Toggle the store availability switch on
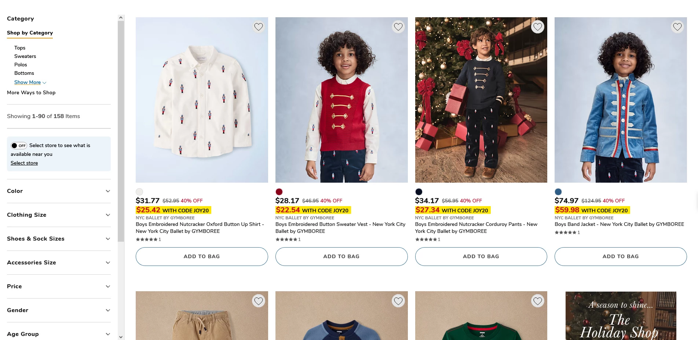This screenshot has height=340, width=698. (19, 146)
